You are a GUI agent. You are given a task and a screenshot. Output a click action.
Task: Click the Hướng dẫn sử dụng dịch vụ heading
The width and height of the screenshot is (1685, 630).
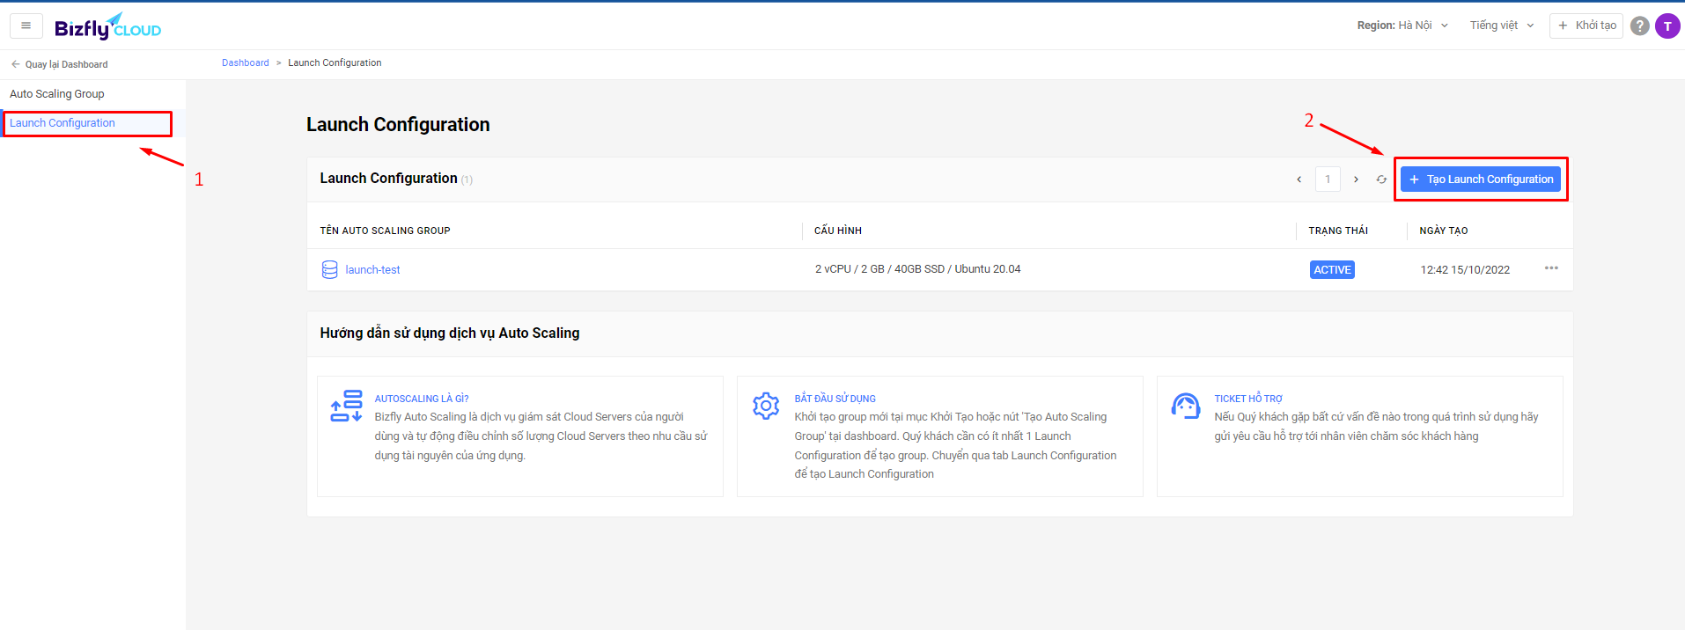point(450,333)
